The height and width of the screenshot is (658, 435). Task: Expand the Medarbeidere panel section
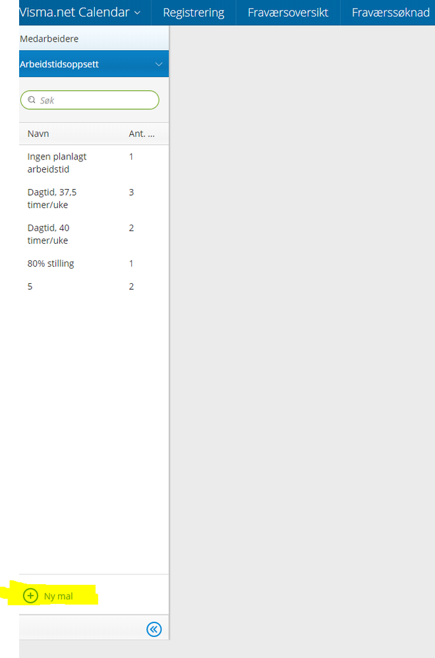click(x=49, y=39)
